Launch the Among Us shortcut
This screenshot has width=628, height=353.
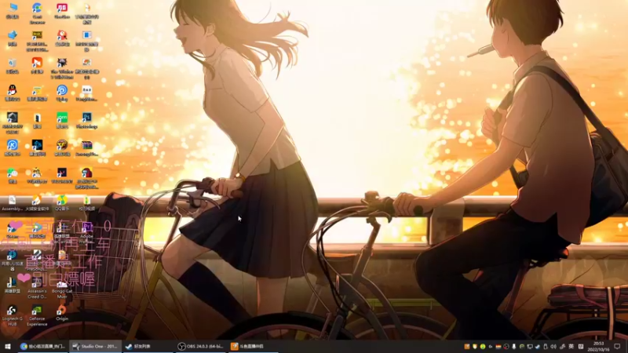tap(86, 178)
